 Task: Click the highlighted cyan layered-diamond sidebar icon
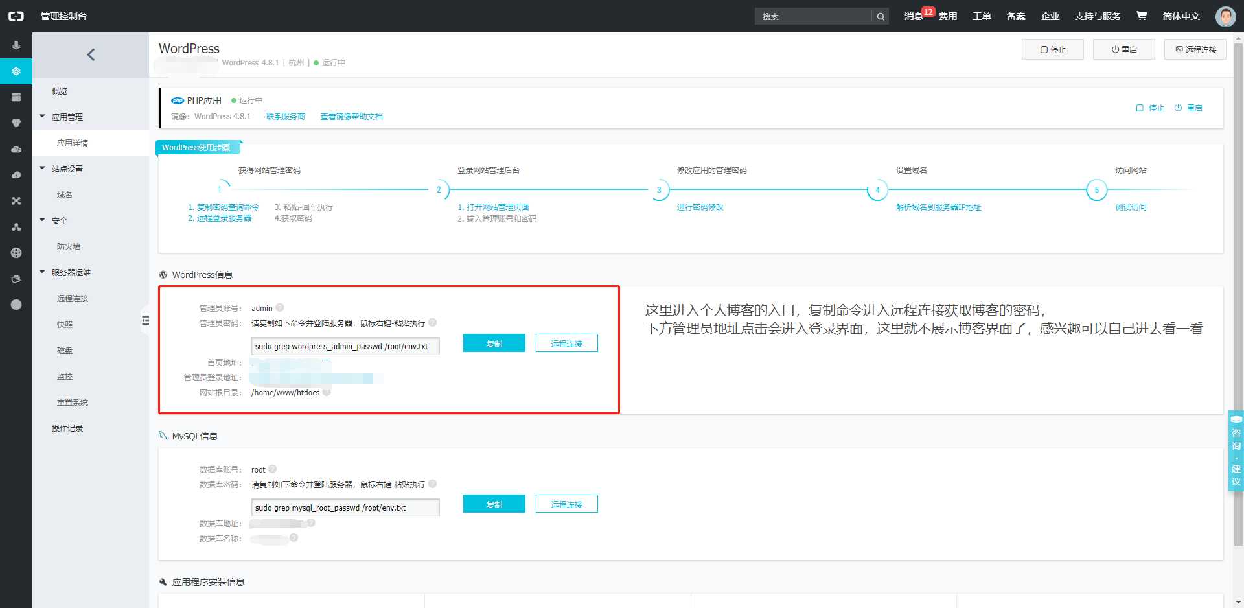[16, 71]
